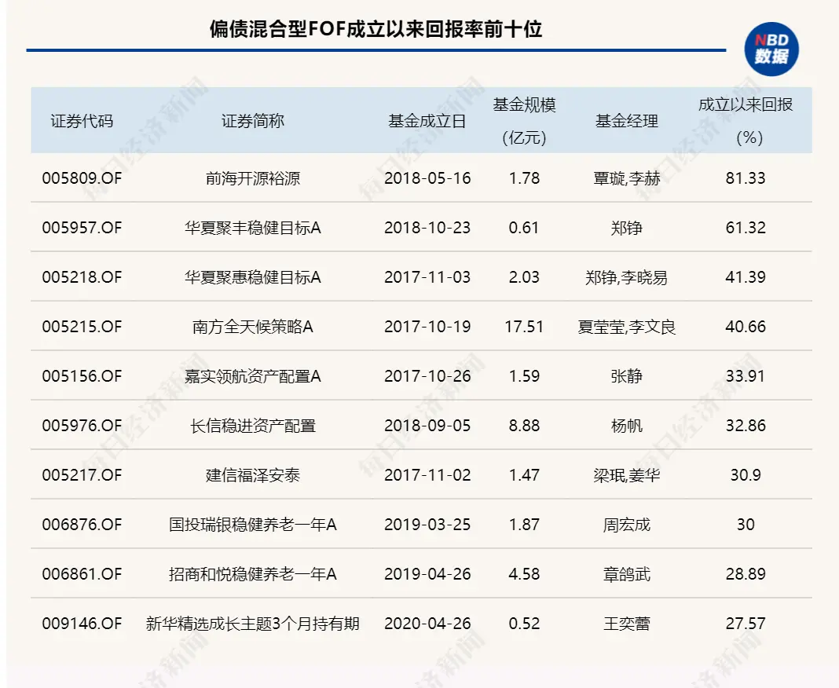The image size is (839, 688).
Task: Click fund code 006861.OF
Action: point(82,574)
